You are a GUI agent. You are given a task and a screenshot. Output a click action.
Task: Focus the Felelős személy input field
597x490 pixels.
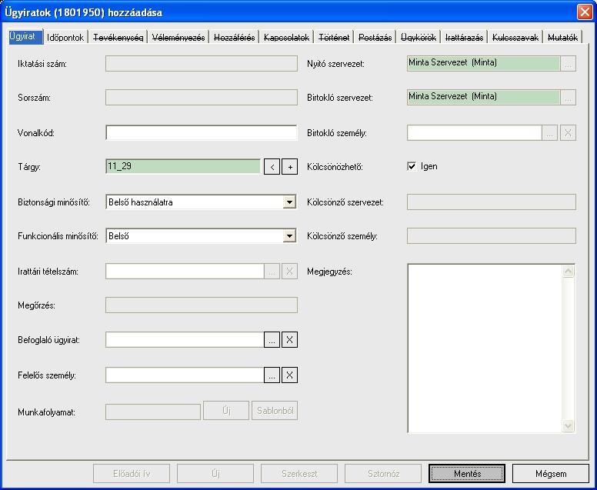click(185, 375)
